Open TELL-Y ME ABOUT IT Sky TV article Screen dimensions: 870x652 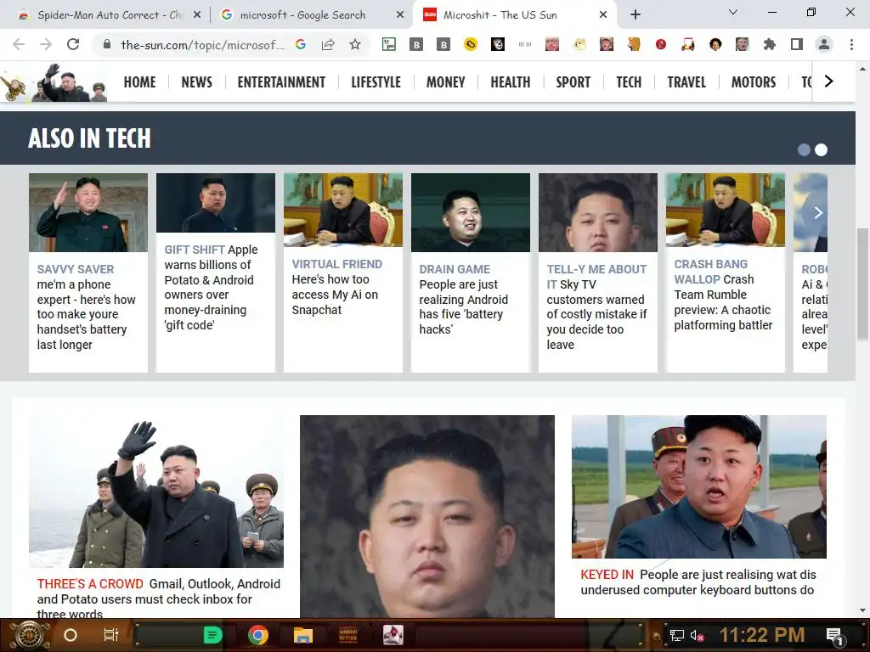click(x=596, y=306)
